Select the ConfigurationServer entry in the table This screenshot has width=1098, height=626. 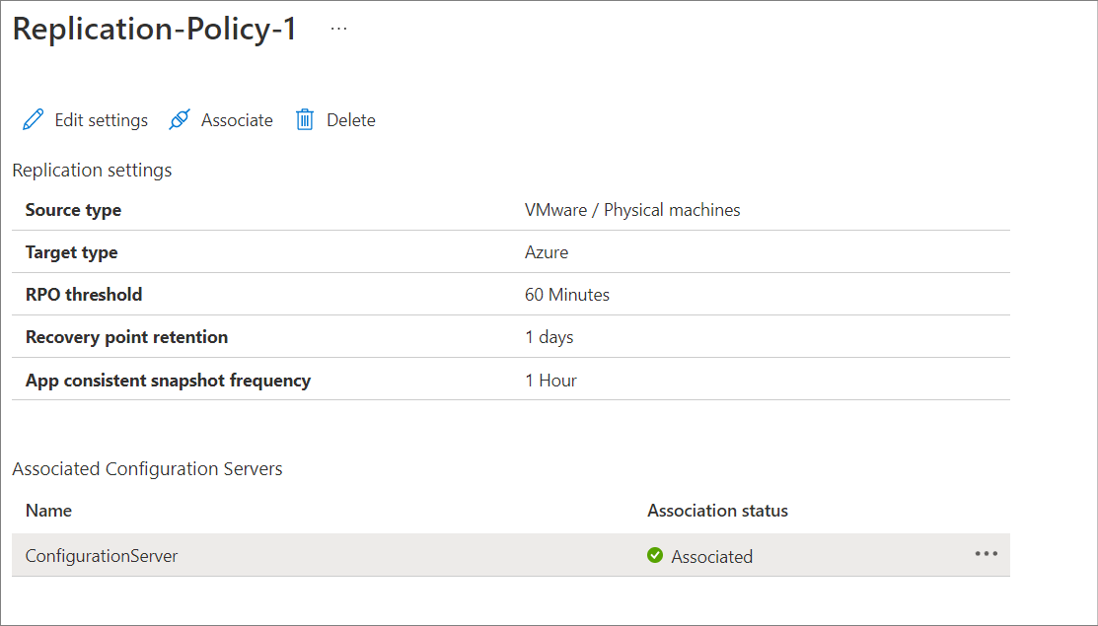pos(101,555)
